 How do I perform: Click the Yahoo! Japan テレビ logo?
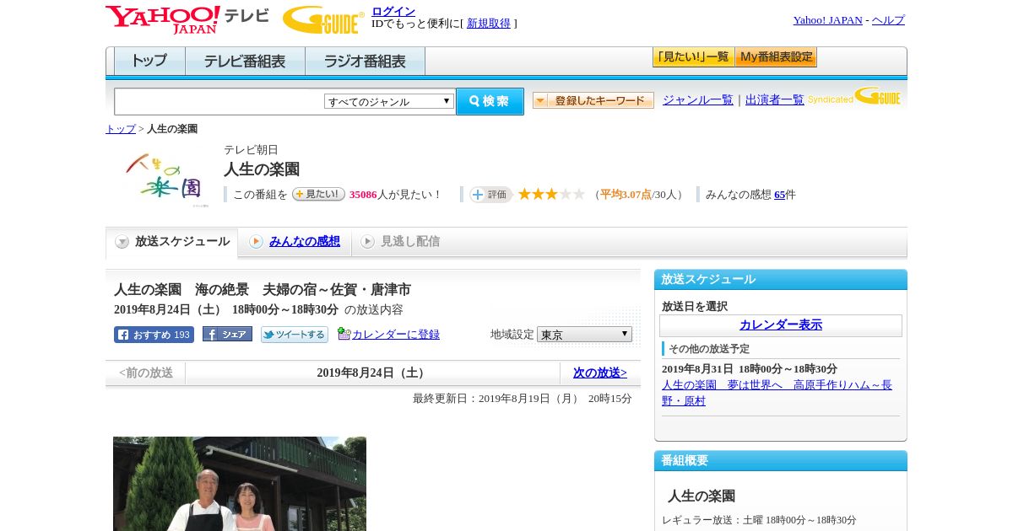[187, 19]
